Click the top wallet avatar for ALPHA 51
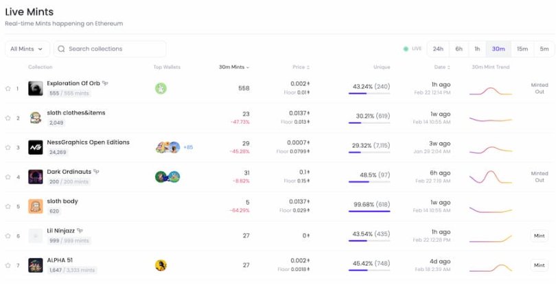The width and height of the screenshot is (556, 284). 161,265
